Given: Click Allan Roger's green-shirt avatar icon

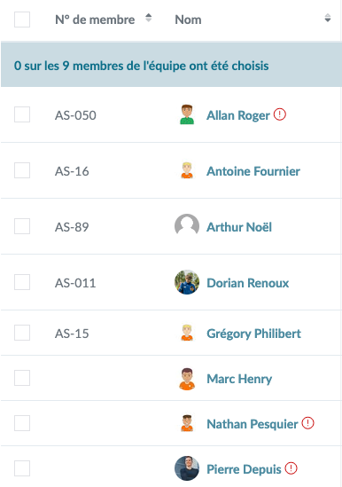Looking at the screenshot, I should pyautogui.click(x=187, y=114).
